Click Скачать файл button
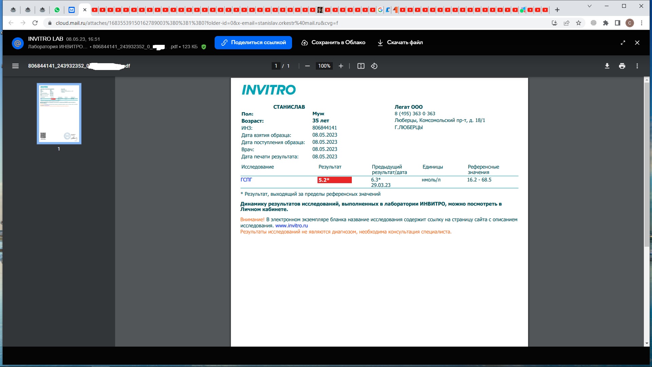652x367 pixels. click(400, 42)
